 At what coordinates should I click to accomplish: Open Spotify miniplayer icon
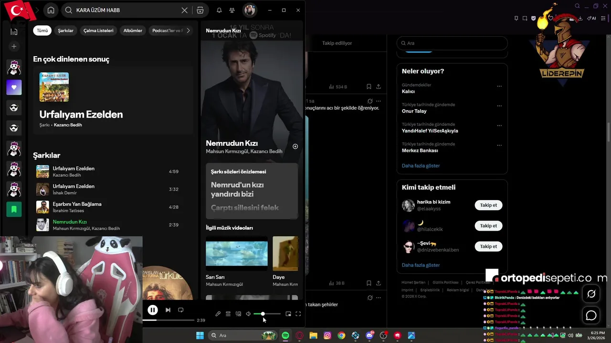288,314
